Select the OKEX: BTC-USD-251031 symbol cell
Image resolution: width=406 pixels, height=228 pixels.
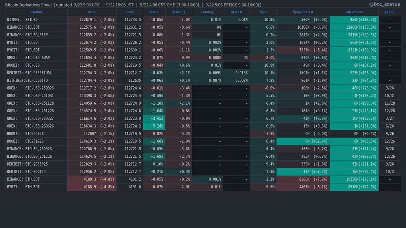pyautogui.click(x=36, y=95)
